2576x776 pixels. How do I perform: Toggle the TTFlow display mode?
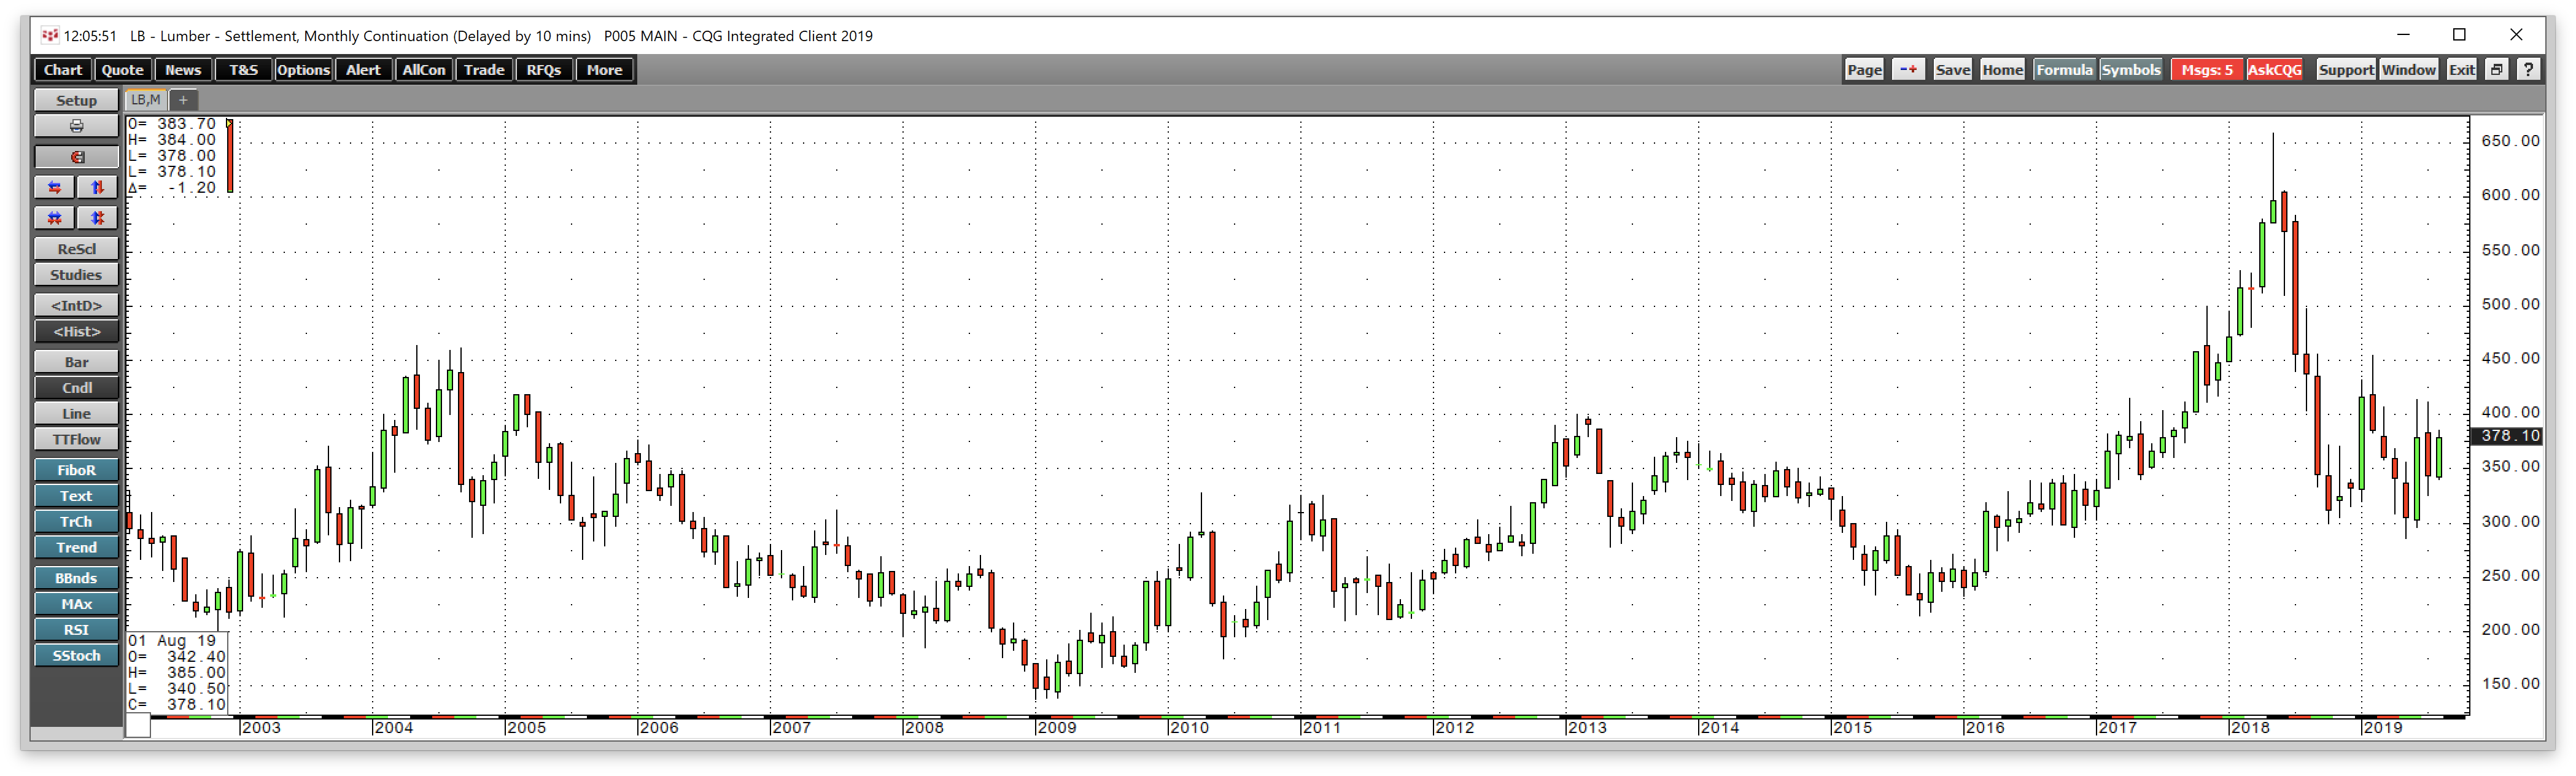(x=75, y=439)
